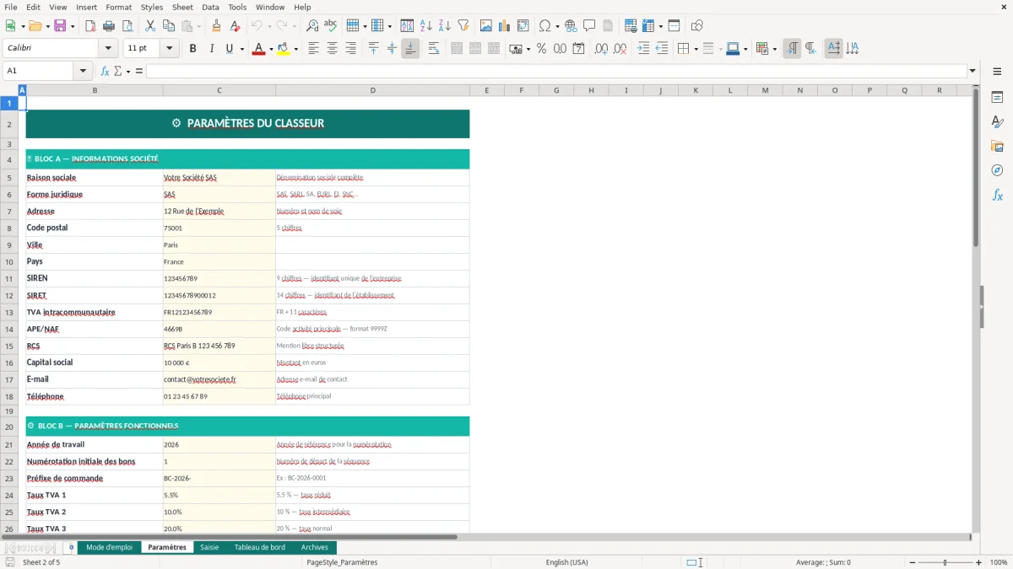Print the spreadsheet with the printer icon
The image size is (1013, 569).
point(108,26)
